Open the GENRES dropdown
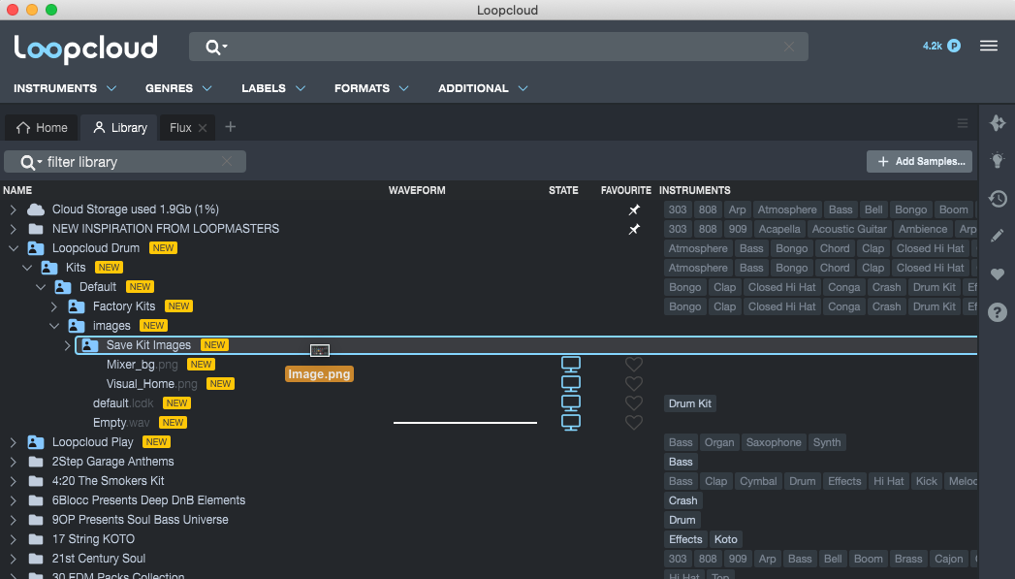1015x579 pixels. coord(178,88)
